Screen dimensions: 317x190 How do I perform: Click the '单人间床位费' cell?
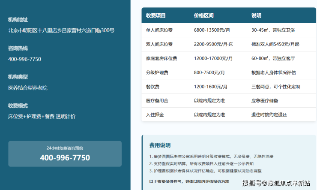pyautogui.click(x=159, y=30)
